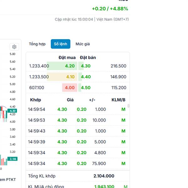
Task: Click the KLM/B column header
Action: 118,100
